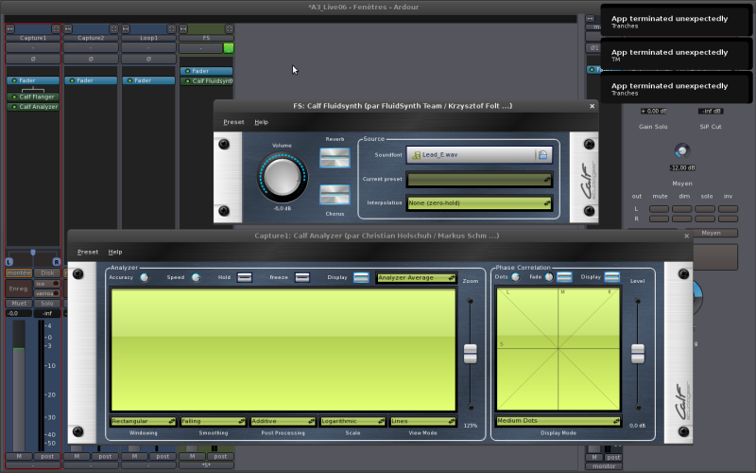Open the Current preset dropdown in Fluidsynth
This screenshot has width=756, height=473.
click(479, 180)
